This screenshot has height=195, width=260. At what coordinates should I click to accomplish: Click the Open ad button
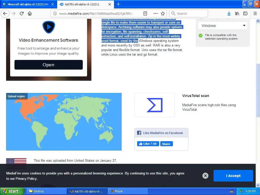pyautogui.click(x=48, y=65)
